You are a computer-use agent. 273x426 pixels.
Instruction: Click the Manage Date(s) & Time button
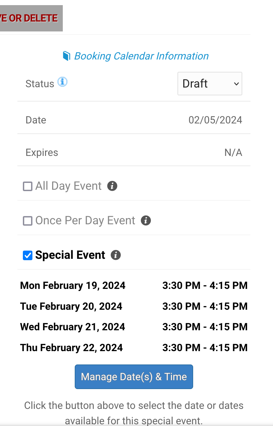pos(134,377)
